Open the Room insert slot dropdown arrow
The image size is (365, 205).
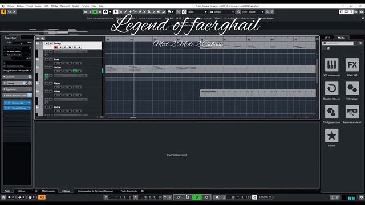[x=29, y=102]
